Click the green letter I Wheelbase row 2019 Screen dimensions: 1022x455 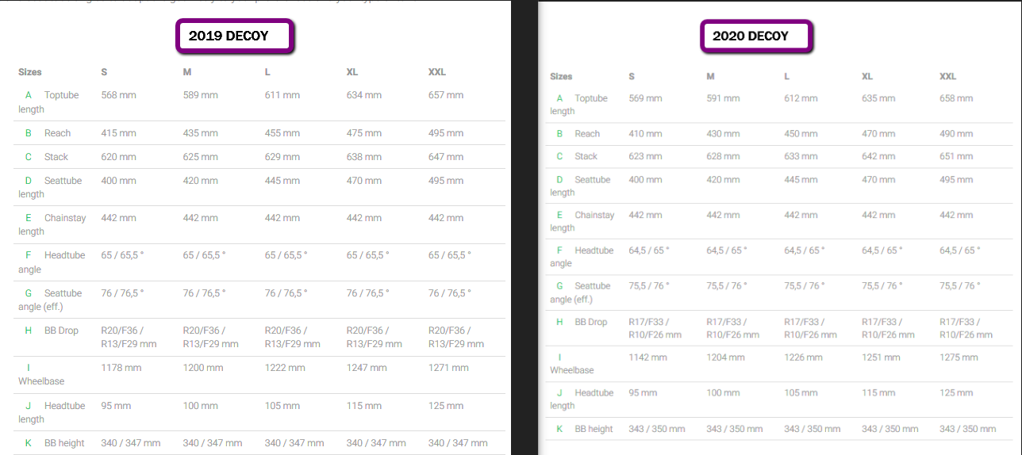pyautogui.click(x=29, y=368)
